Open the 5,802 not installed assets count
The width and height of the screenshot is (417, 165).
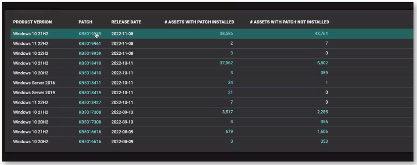pyautogui.click(x=322, y=63)
